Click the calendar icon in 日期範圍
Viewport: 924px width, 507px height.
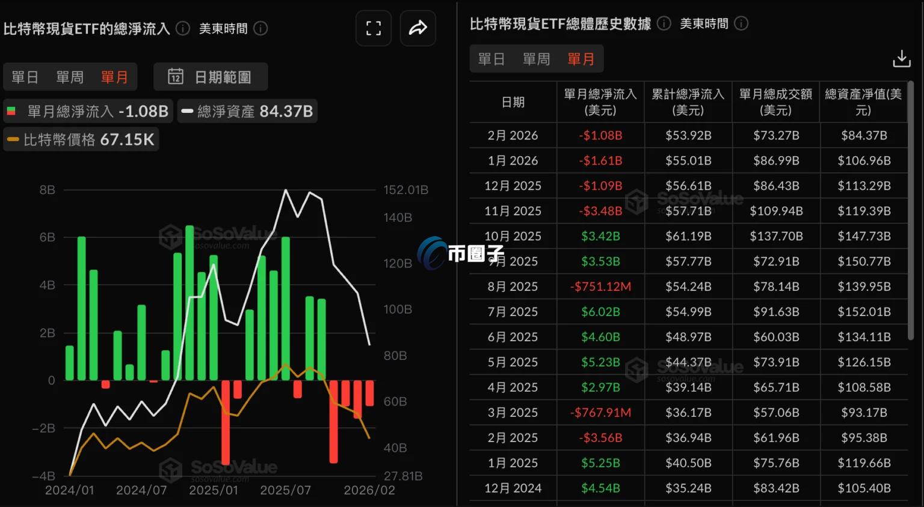[175, 77]
